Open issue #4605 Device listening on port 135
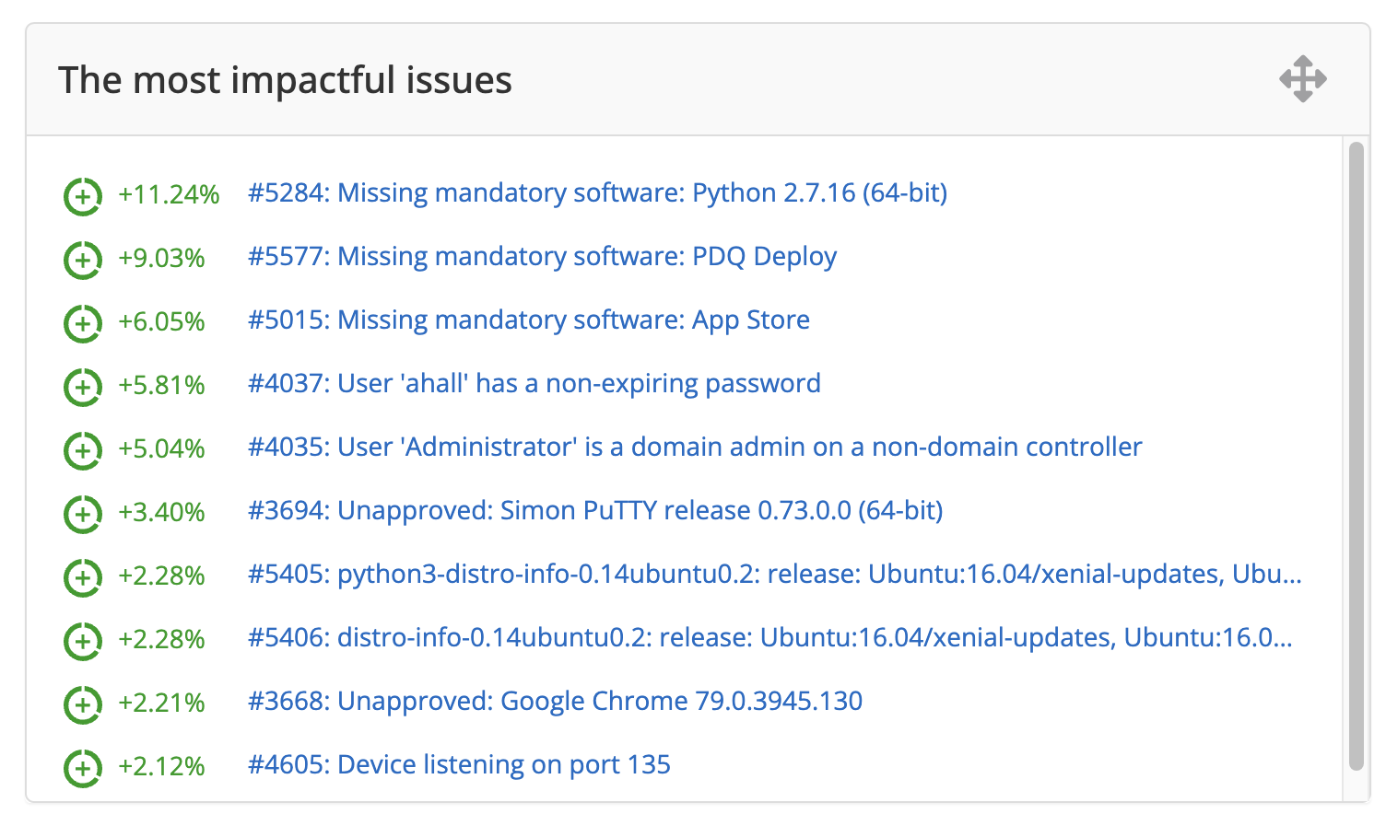Image resolution: width=1386 pixels, height=814 pixels. pos(458,764)
